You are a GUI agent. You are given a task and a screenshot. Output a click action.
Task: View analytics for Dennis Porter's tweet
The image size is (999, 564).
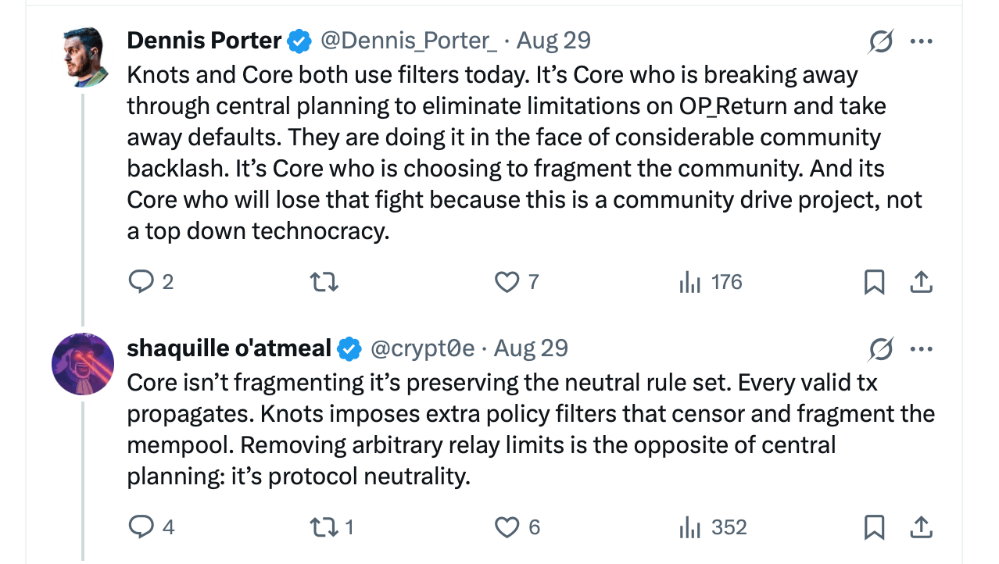(x=690, y=282)
